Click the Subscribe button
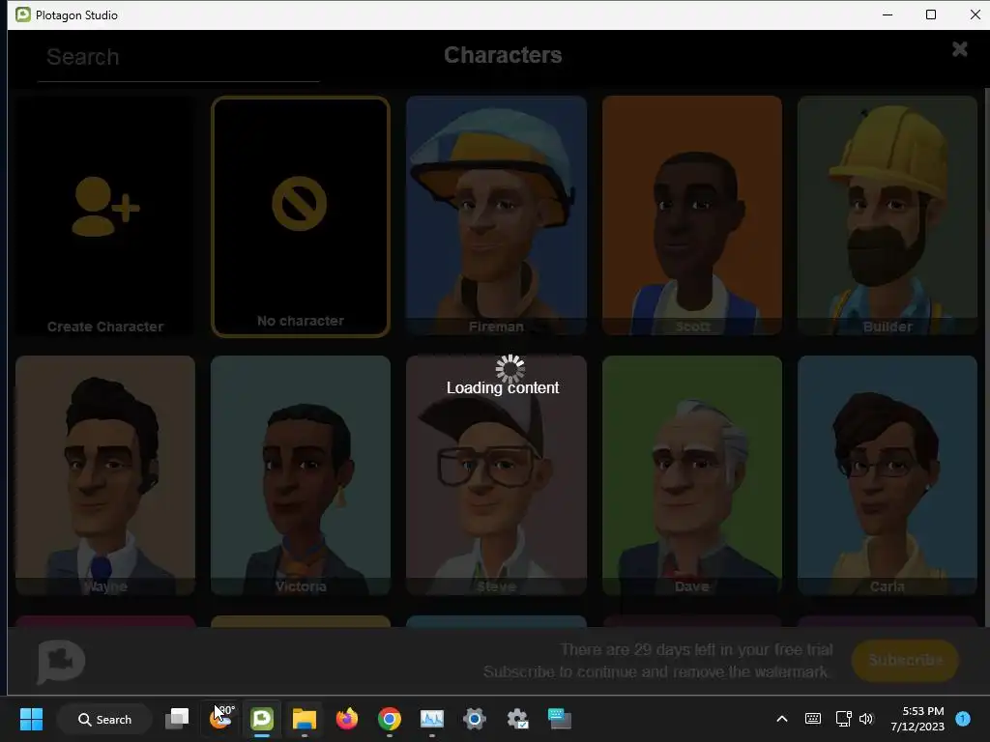 coord(905,660)
